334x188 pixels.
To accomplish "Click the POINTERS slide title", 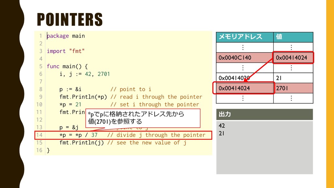I will click(70, 19).
